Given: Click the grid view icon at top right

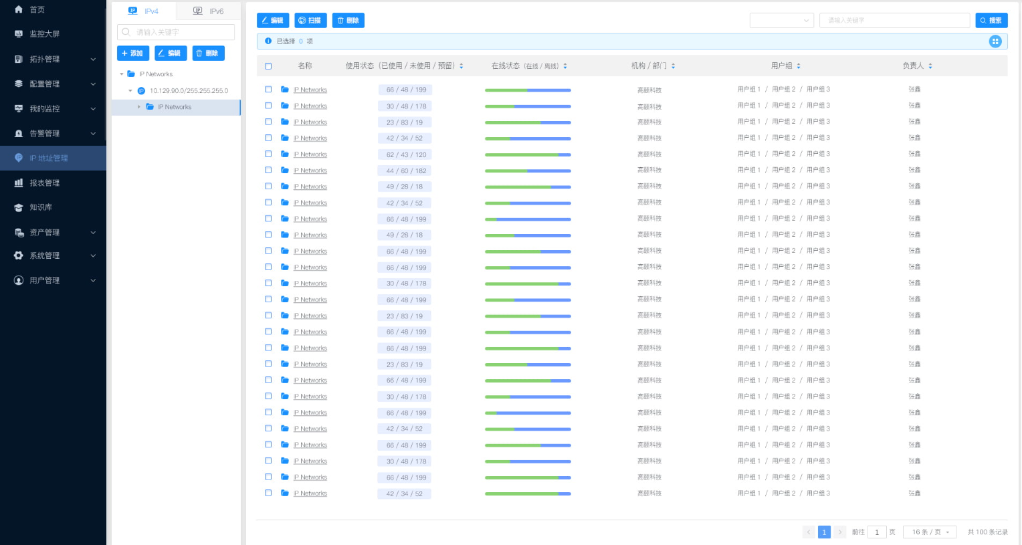Looking at the screenshot, I should 995,41.
